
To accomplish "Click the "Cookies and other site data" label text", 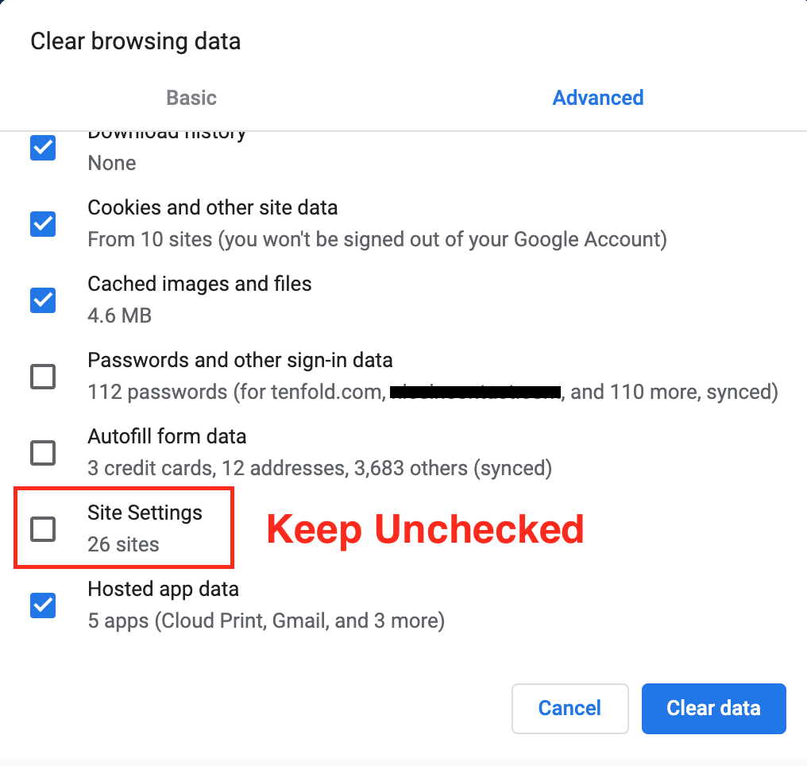I will click(212, 207).
